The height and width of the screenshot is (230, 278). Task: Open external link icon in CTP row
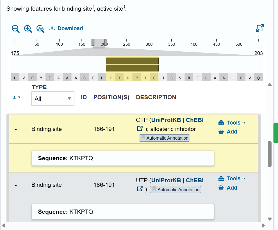pyautogui.click(x=140, y=128)
